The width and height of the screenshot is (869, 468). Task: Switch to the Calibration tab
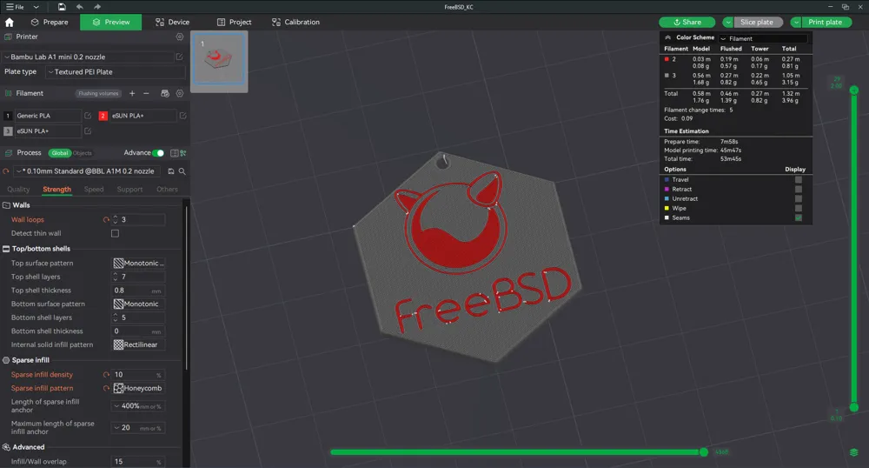(x=295, y=22)
